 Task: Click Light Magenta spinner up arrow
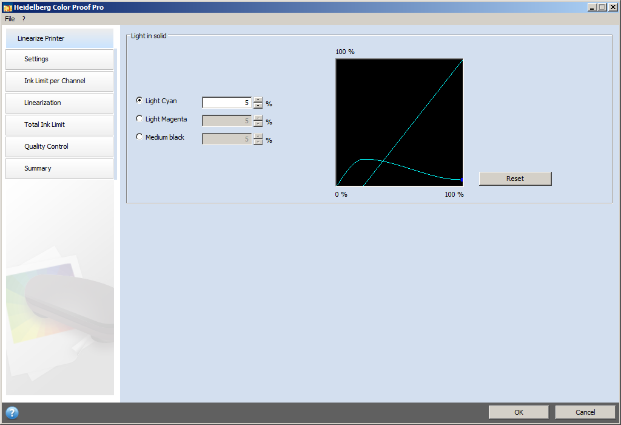(x=258, y=118)
